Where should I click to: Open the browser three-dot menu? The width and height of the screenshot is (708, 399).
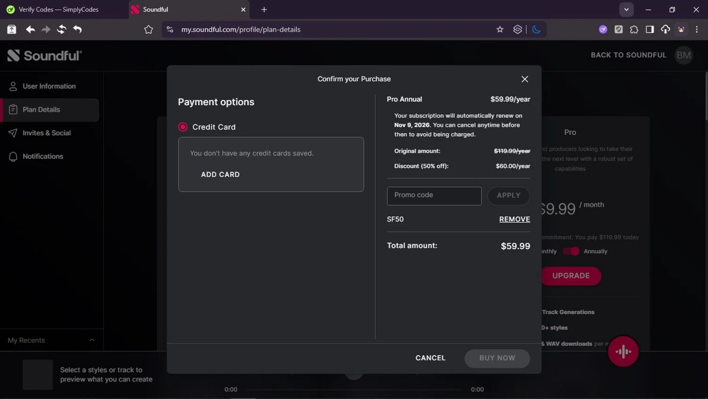pos(697,30)
